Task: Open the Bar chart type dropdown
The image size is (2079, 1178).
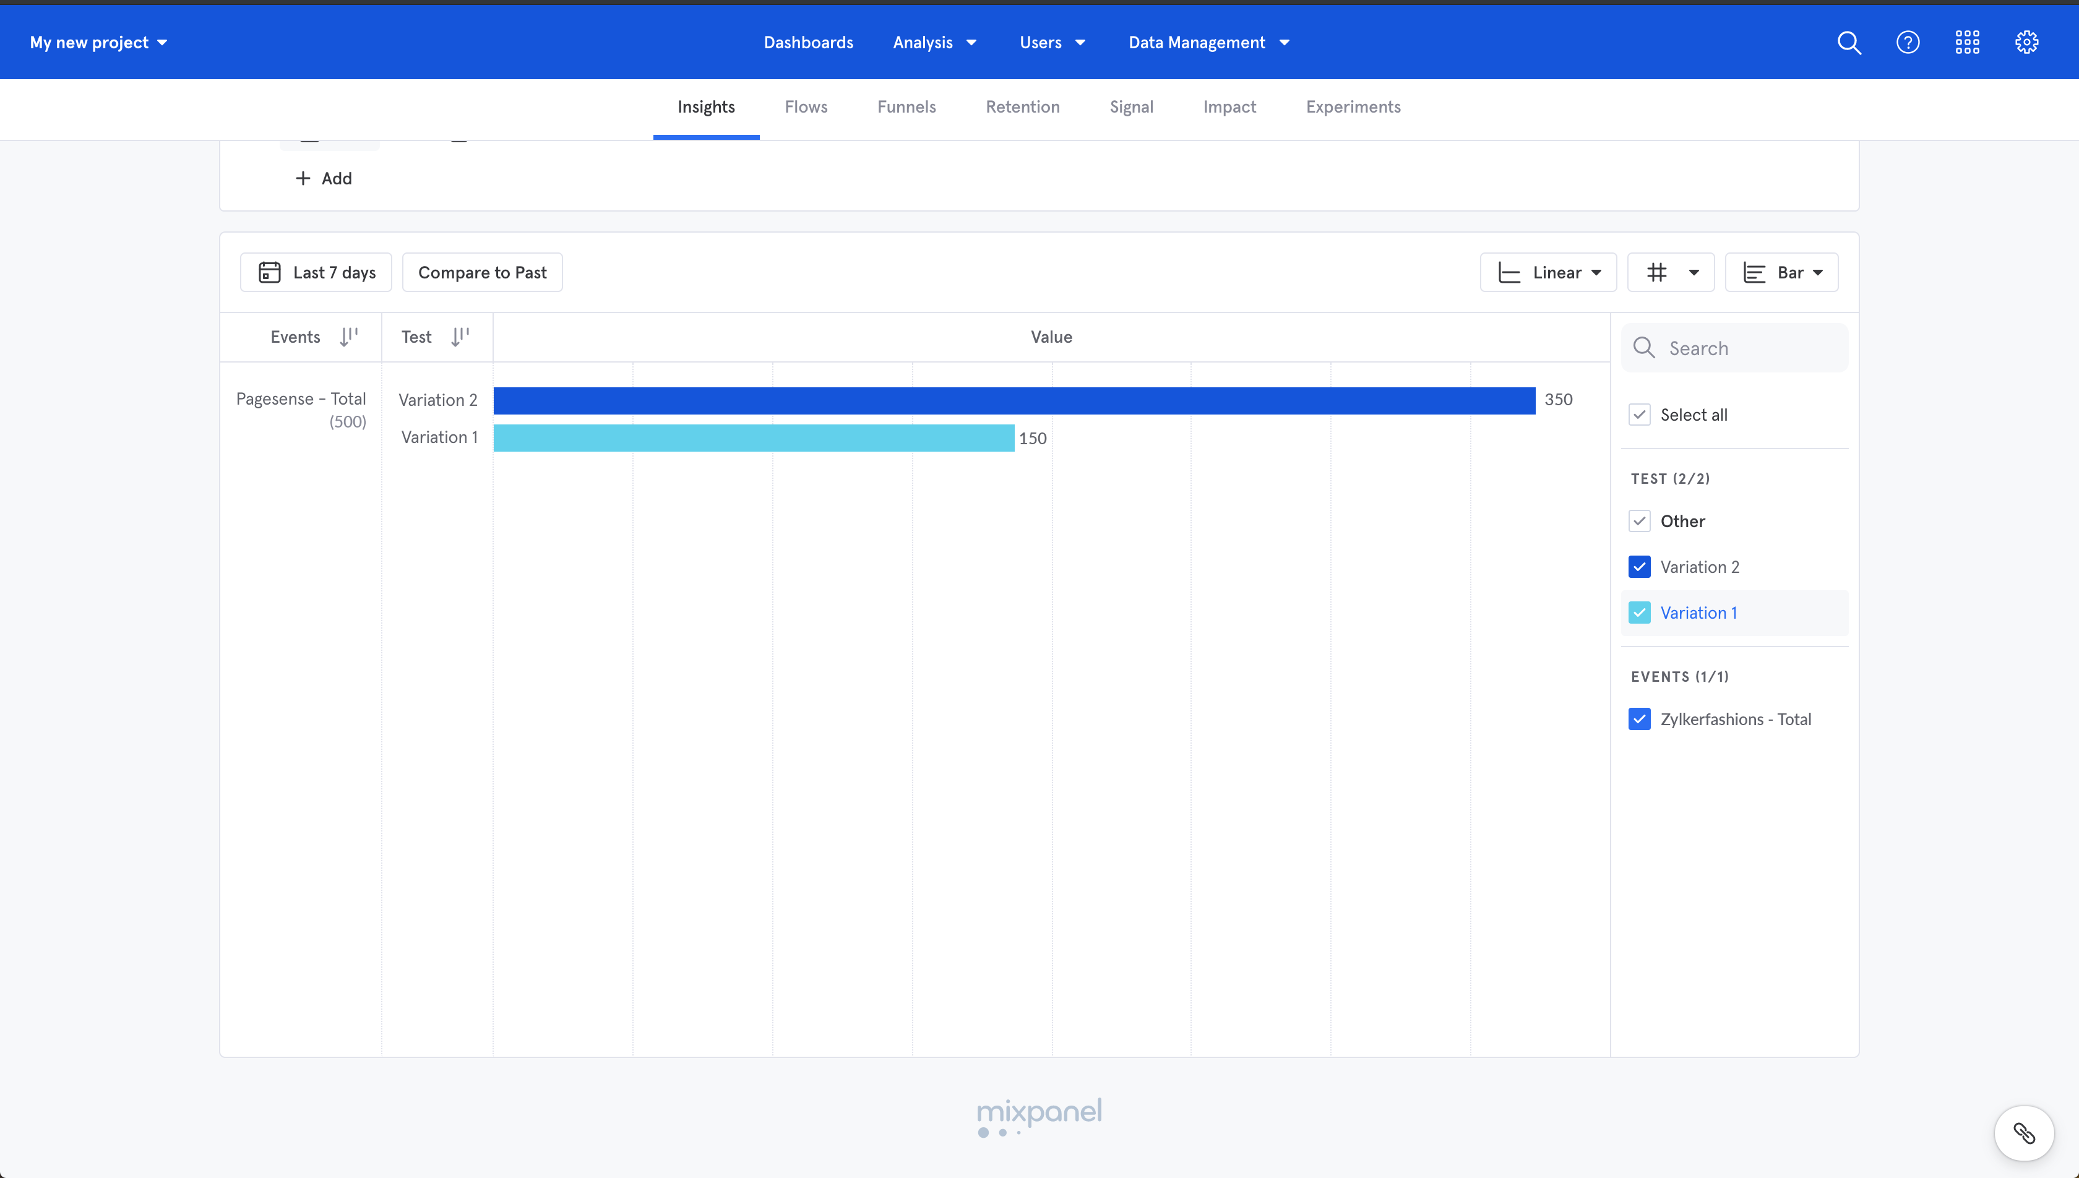Action: click(1781, 273)
